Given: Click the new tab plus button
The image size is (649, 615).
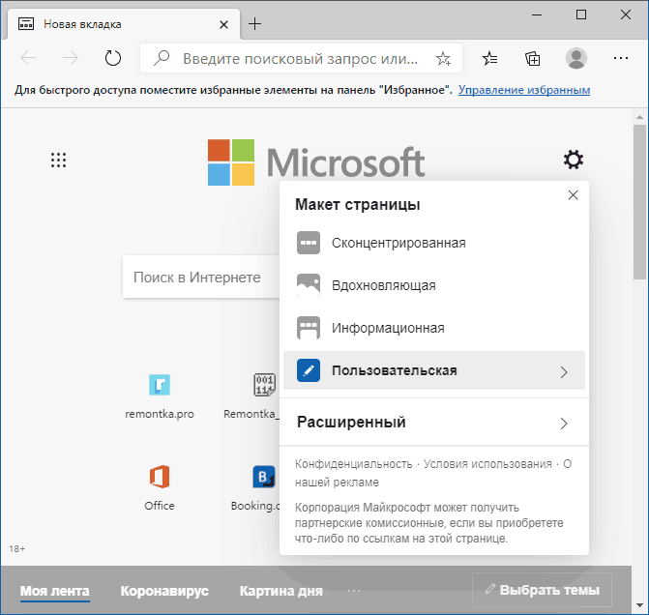Looking at the screenshot, I should click(254, 24).
